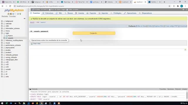Open the Operaciones tab
Screen dimensions: 188x105
pos(130,13)
